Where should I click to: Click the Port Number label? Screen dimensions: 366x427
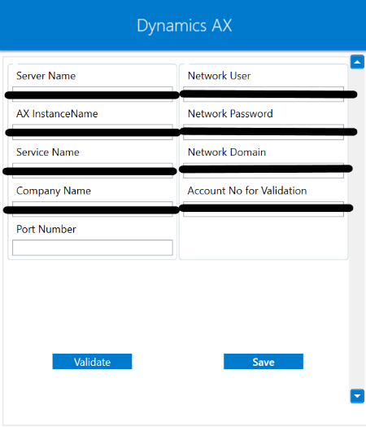tap(46, 229)
